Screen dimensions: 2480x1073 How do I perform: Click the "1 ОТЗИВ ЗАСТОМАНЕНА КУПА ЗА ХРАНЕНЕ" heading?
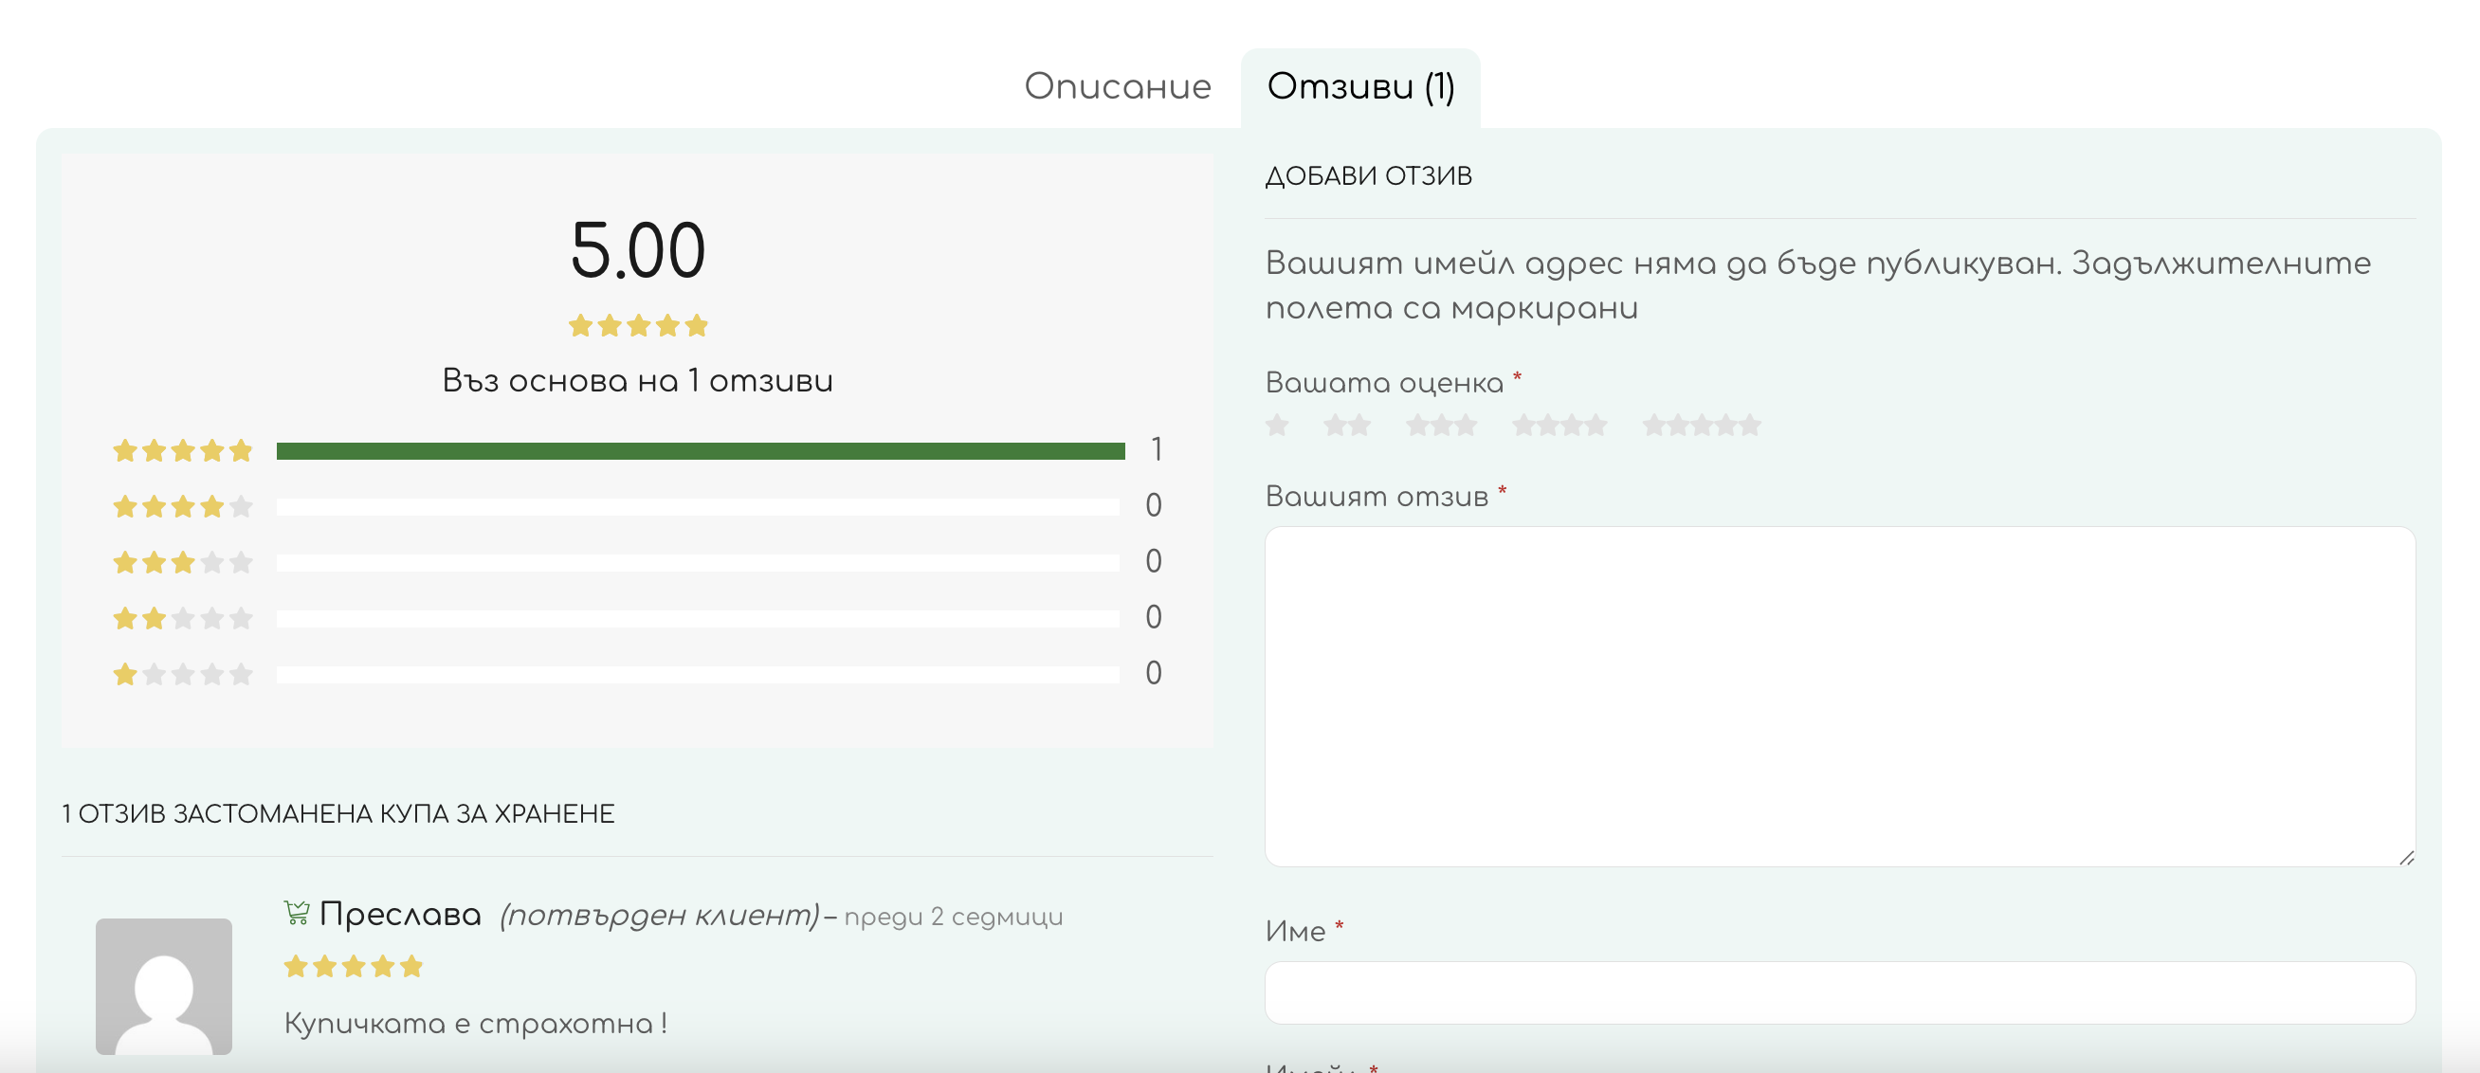click(337, 814)
